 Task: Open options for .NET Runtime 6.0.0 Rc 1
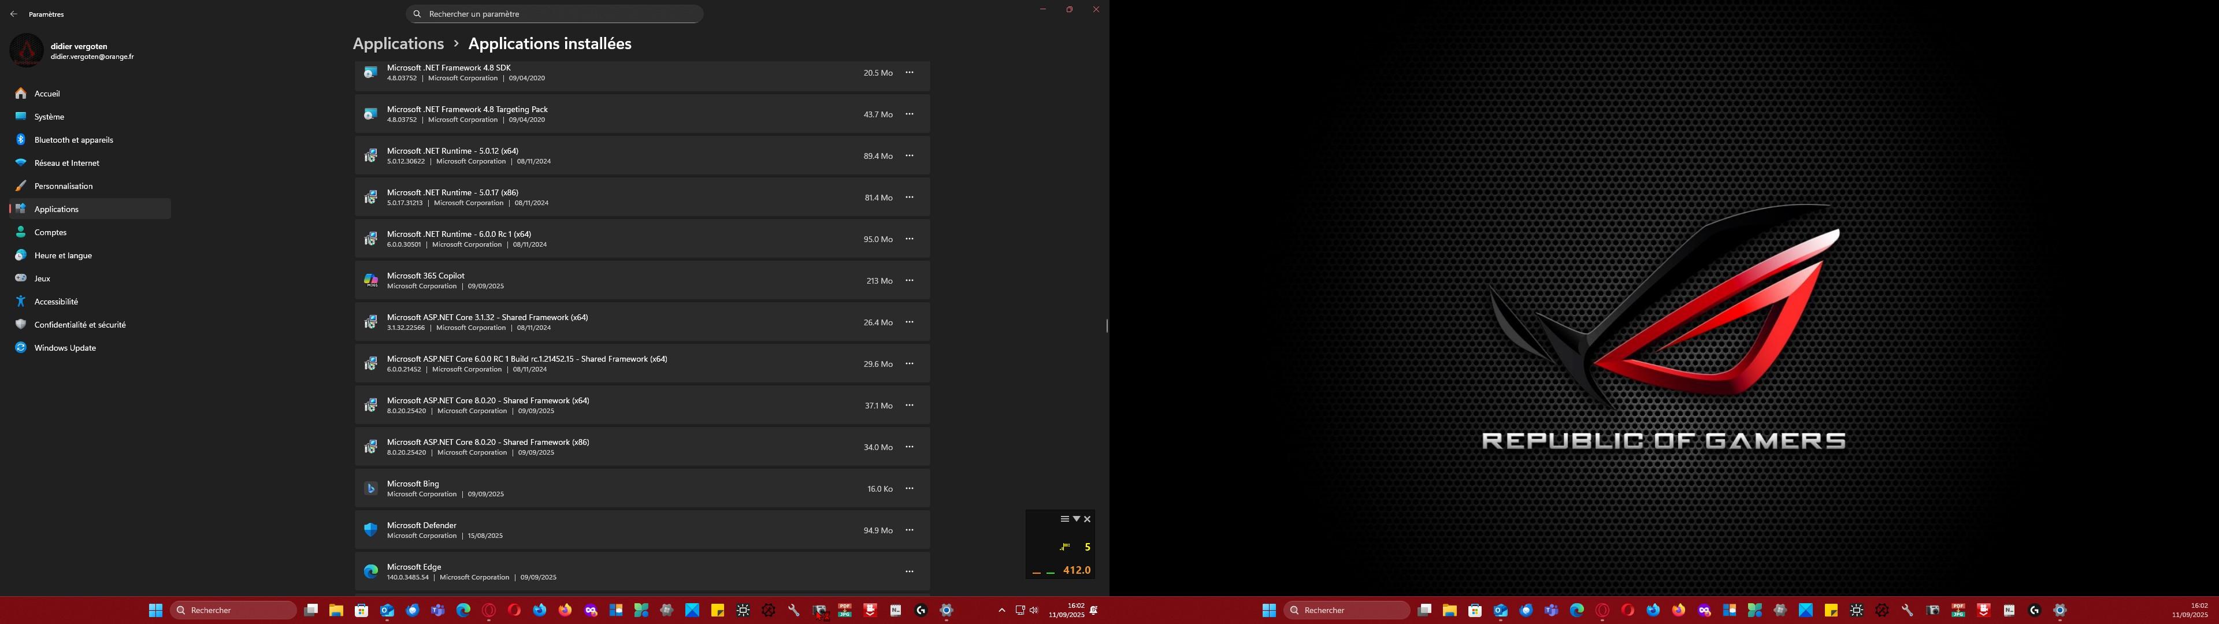(909, 239)
